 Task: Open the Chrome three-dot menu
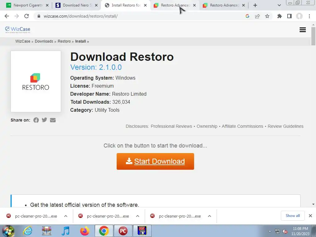pyautogui.click(x=309, y=16)
